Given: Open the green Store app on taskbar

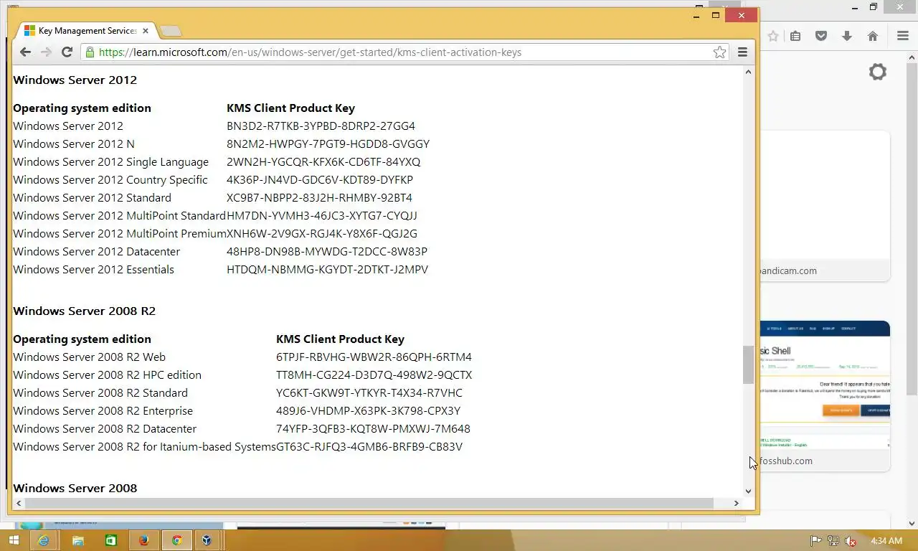Looking at the screenshot, I should 111,540.
